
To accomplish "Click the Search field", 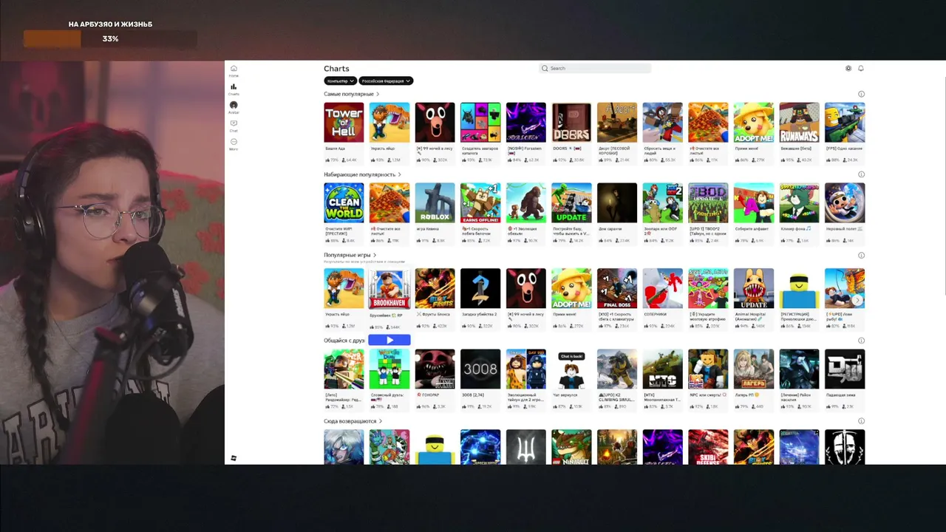I will coord(596,69).
